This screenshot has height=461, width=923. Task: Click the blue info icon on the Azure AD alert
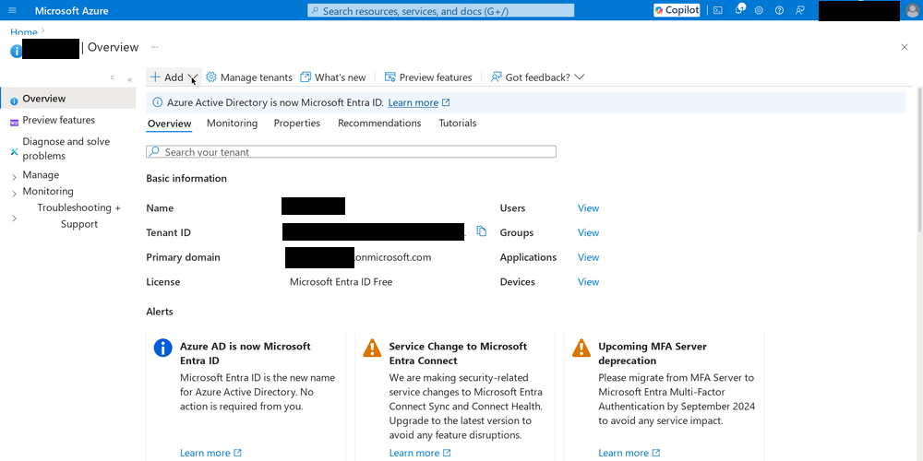163,348
